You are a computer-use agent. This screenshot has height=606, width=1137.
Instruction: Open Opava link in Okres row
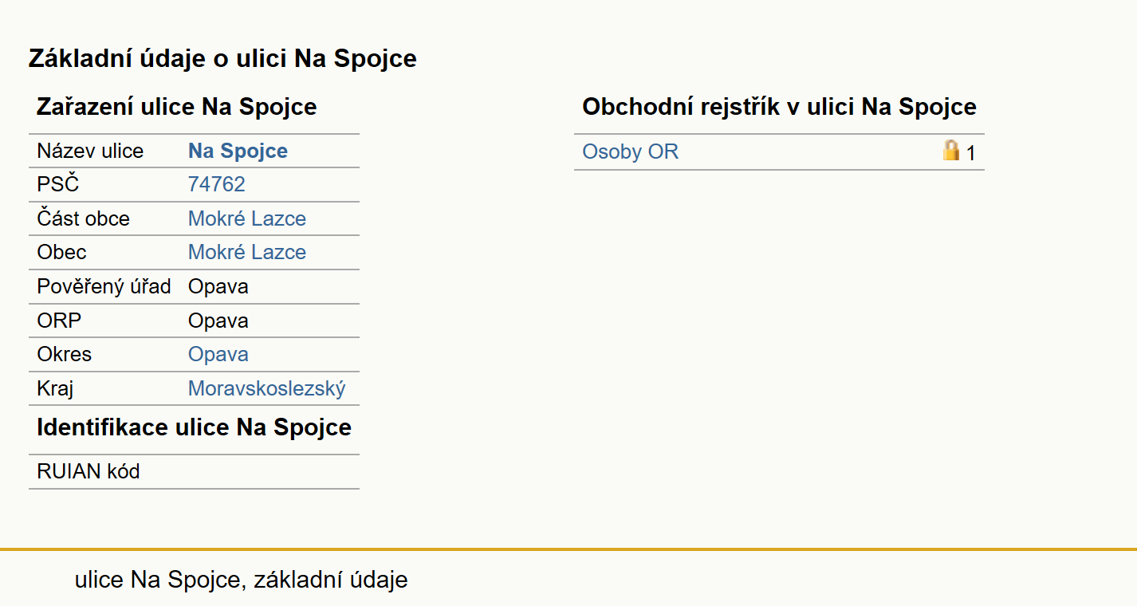[x=218, y=355]
